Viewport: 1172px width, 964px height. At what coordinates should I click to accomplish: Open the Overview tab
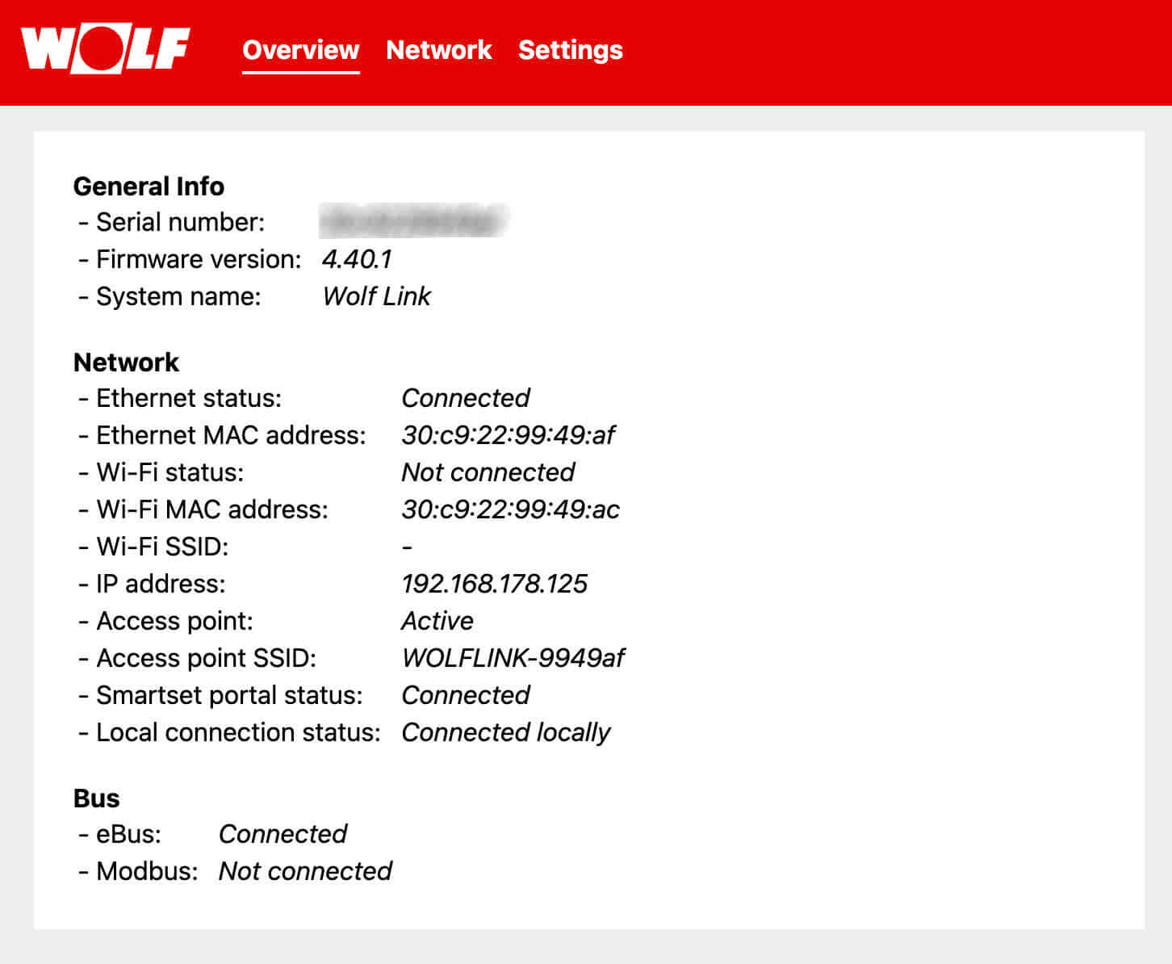300,50
